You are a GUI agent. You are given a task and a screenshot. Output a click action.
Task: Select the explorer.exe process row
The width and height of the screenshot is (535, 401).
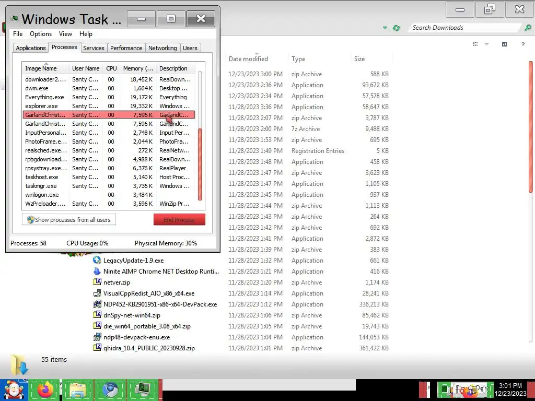point(109,106)
